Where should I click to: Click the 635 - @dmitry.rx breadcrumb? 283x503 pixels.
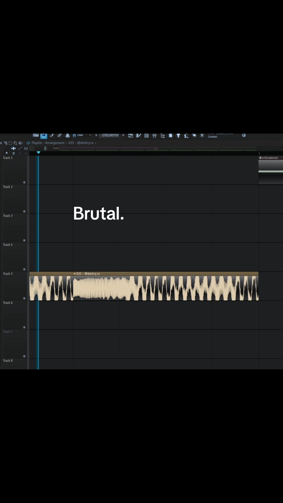tap(81, 143)
